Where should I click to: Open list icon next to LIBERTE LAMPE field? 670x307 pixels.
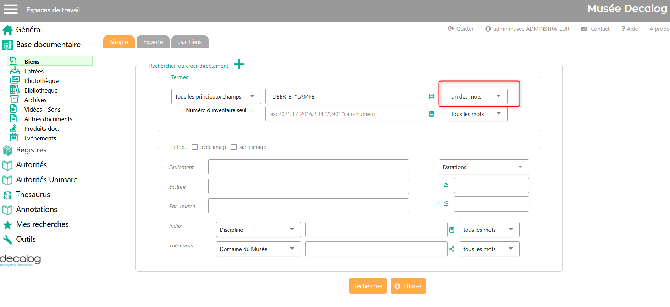click(431, 96)
